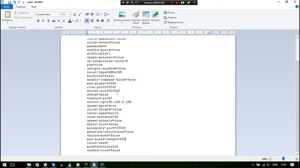Click the zoom out minus button

pos(270,159)
